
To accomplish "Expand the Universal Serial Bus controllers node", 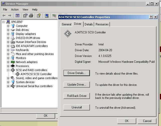I will (x=8, y=86).
